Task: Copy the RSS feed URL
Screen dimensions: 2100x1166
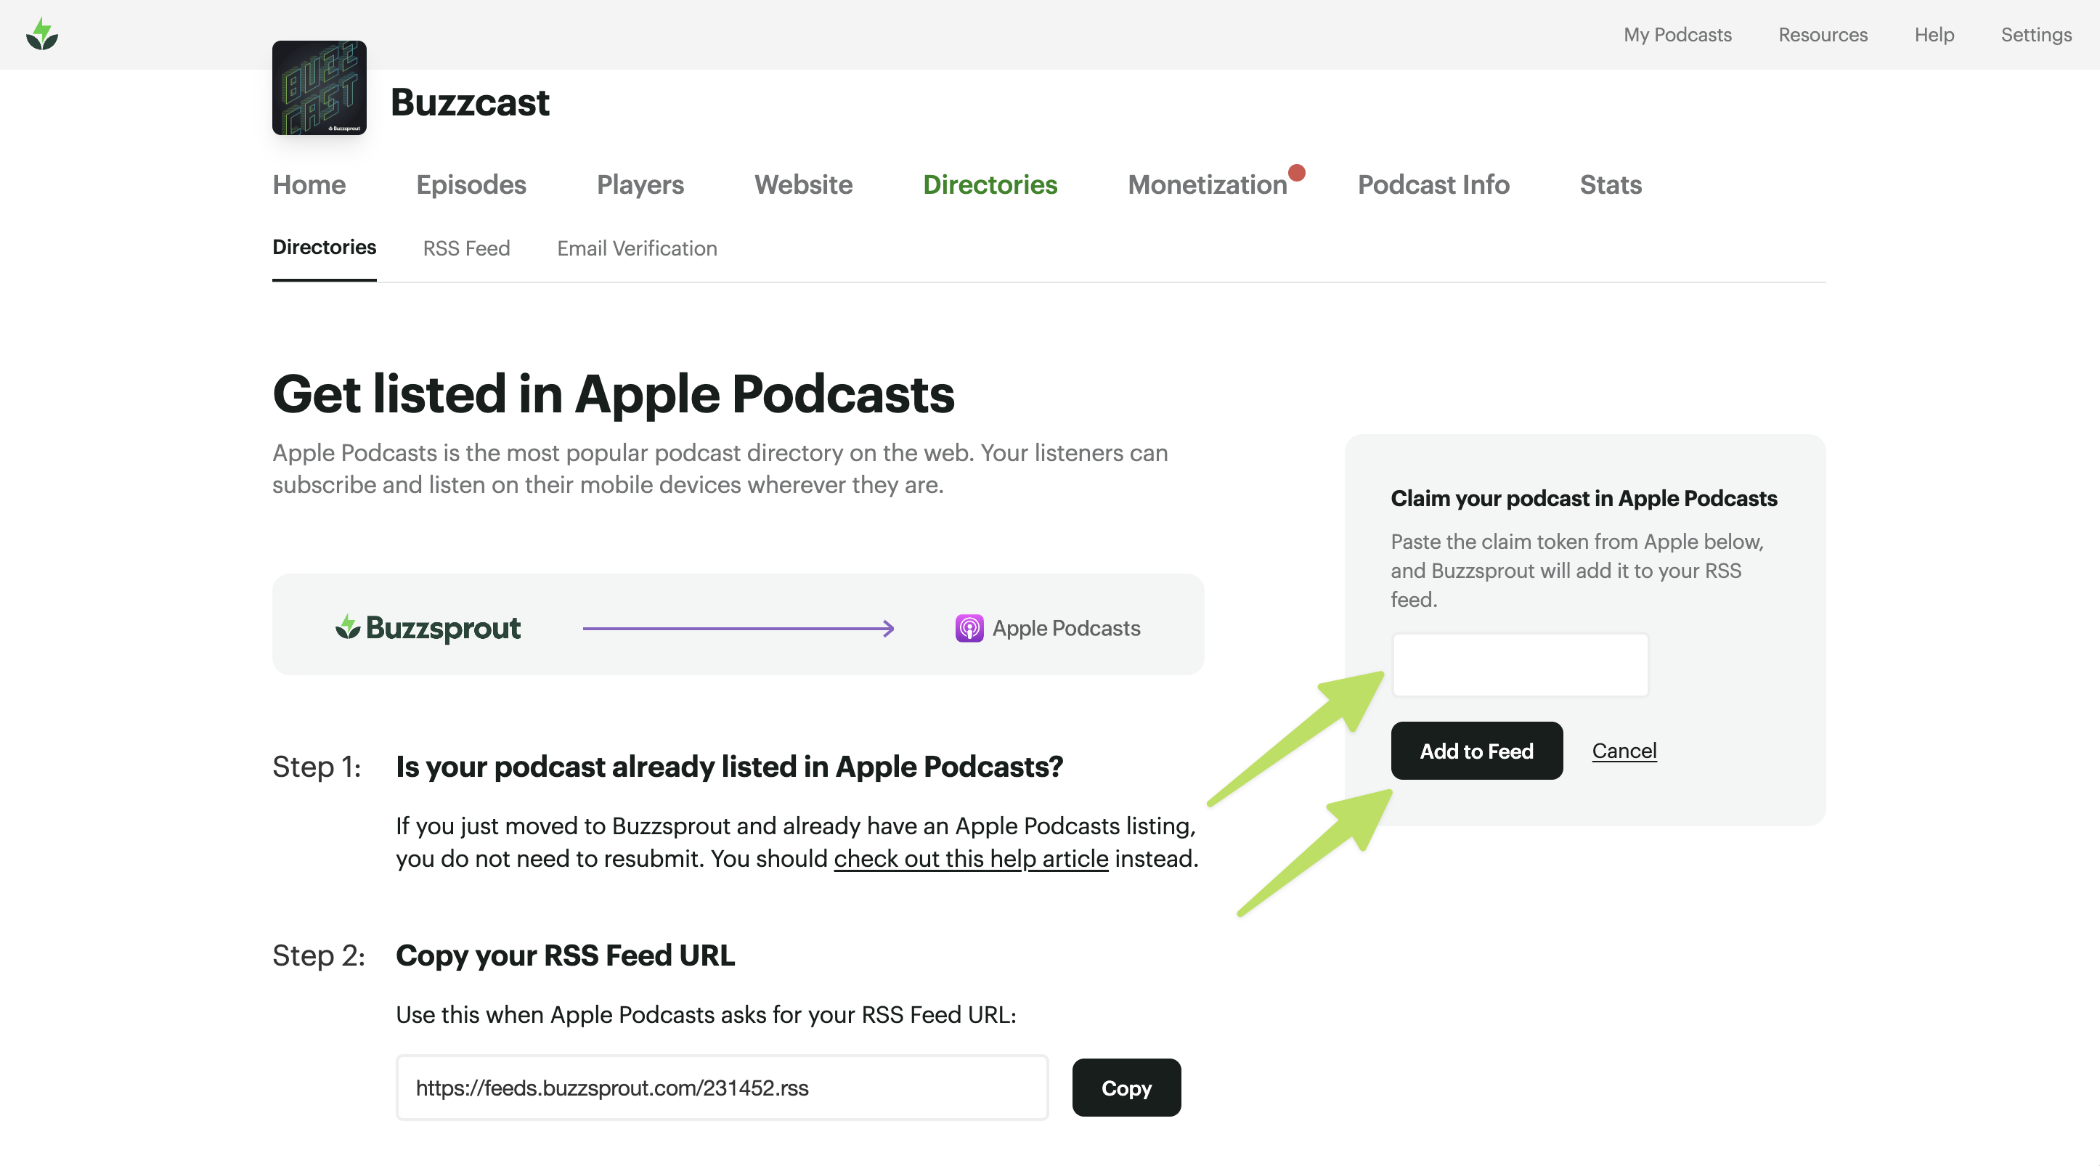Action: 1126,1088
